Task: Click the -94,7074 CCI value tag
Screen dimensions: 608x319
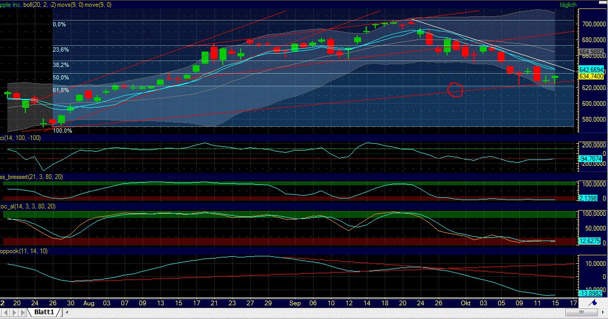Action: [591, 159]
